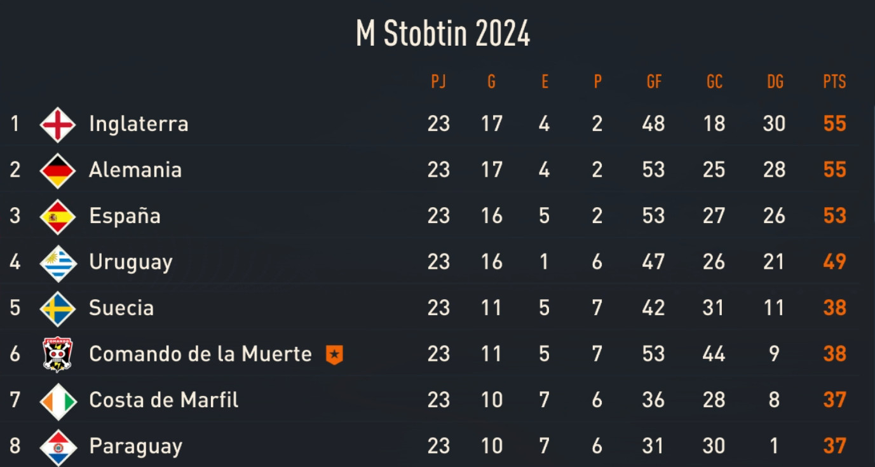
Task: Open the Inglaterra team name
Action: pos(139,124)
